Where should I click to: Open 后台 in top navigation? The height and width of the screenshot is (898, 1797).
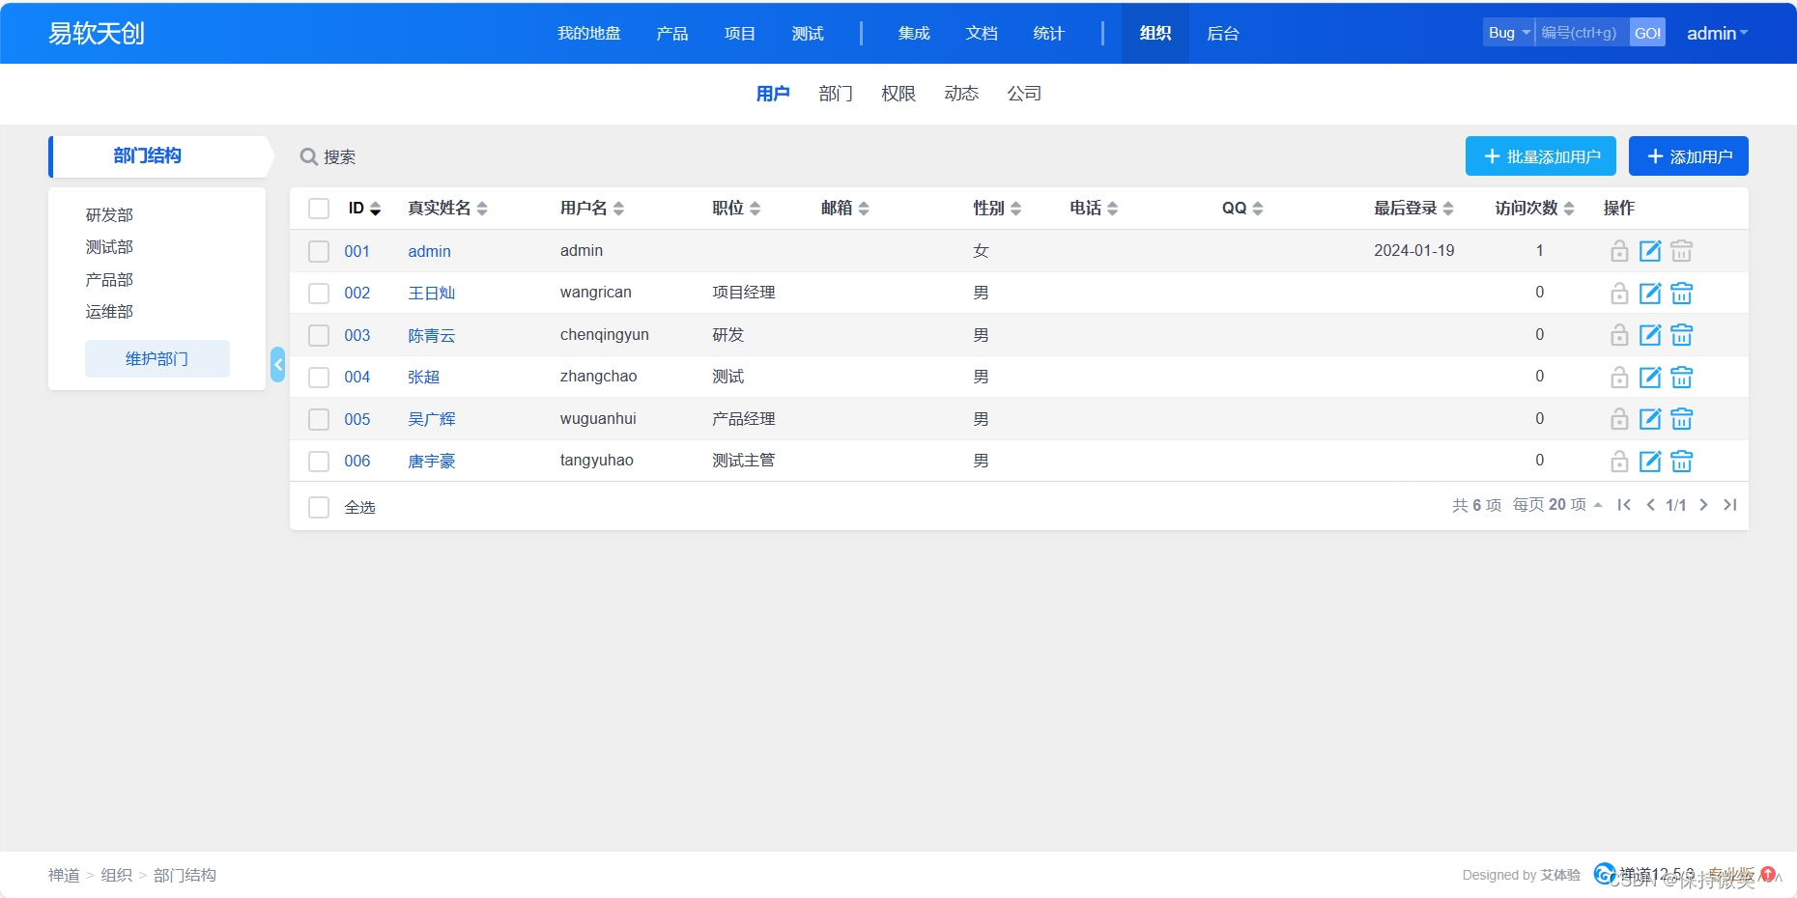1223,33
